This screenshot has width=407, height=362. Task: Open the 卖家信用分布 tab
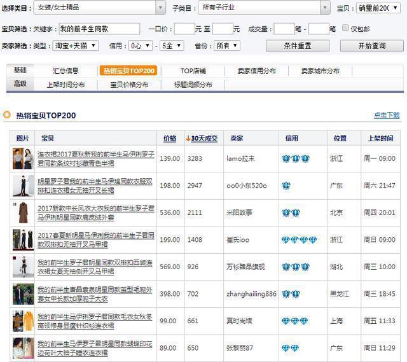click(x=256, y=71)
